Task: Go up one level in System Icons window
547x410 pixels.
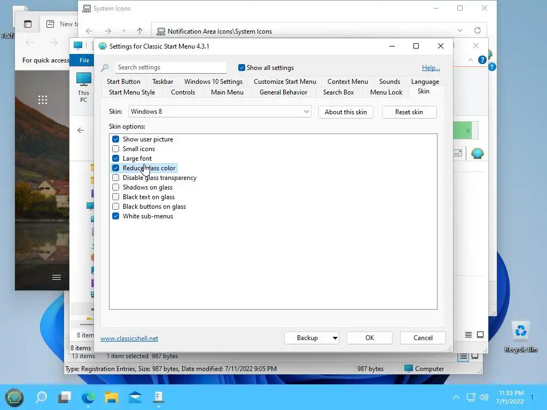Action: coord(139,31)
